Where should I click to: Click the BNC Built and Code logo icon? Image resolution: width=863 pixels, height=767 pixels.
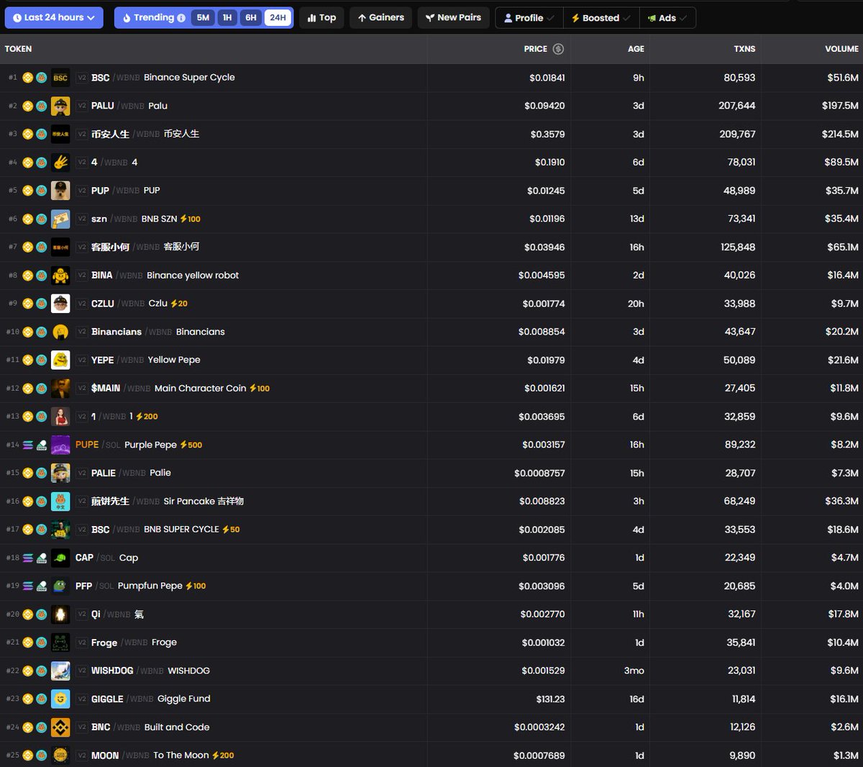[60, 727]
